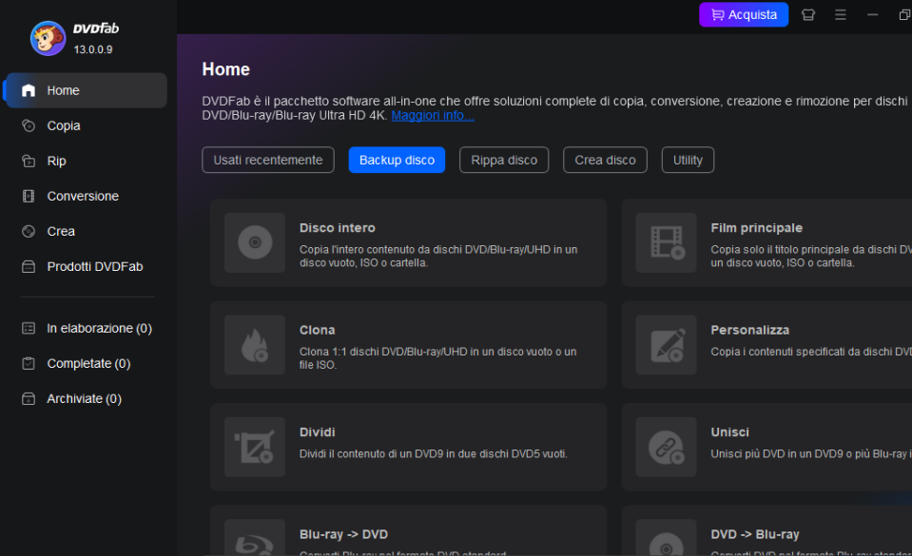Click the Dividi crop icon
The image size is (912, 556).
[255, 448]
